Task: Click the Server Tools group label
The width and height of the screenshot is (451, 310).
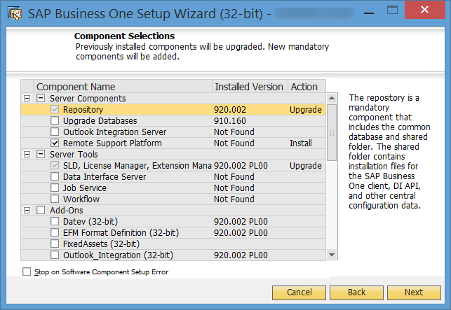Action: [74, 155]
